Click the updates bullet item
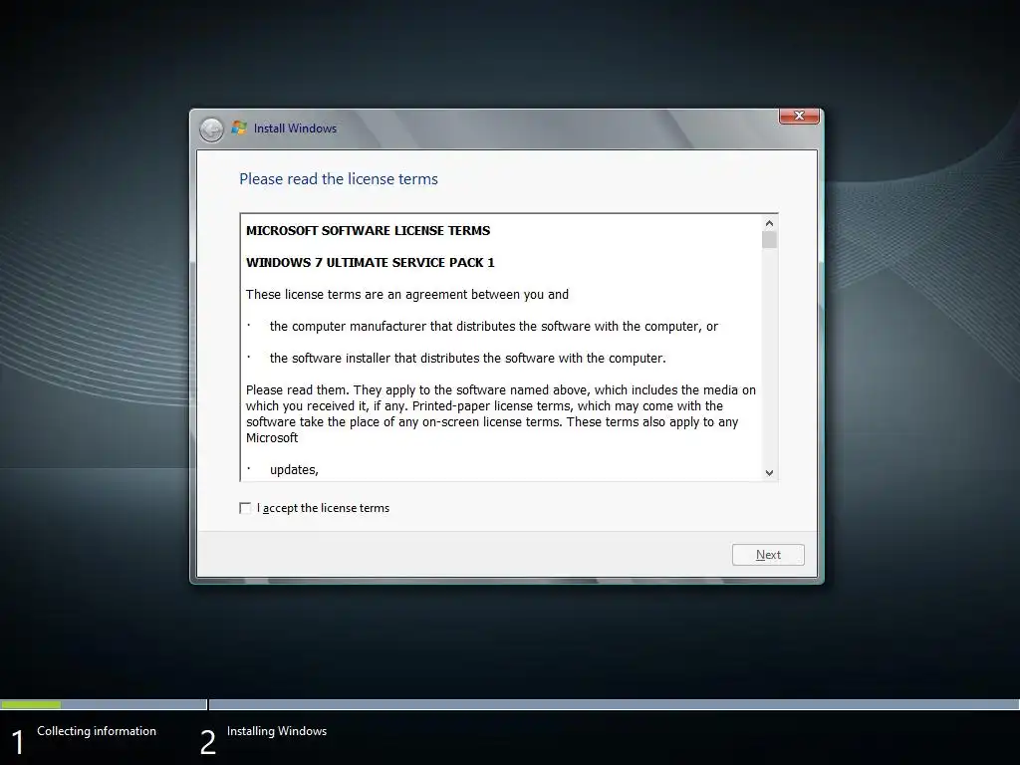The image size is (1020, 765). pos(294,470)
